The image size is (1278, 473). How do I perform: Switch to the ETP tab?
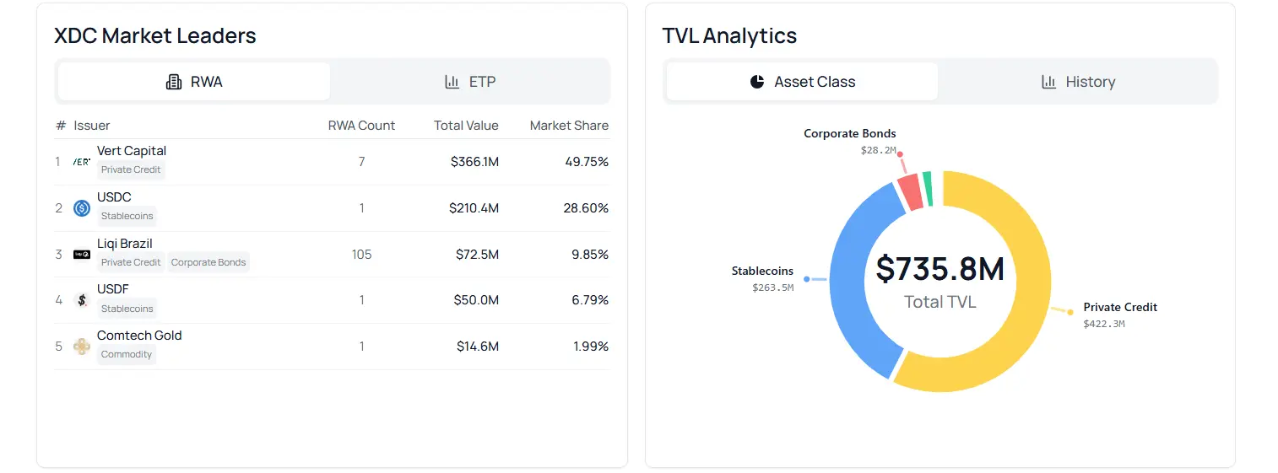pyautogui.click(x=470, y=82)
